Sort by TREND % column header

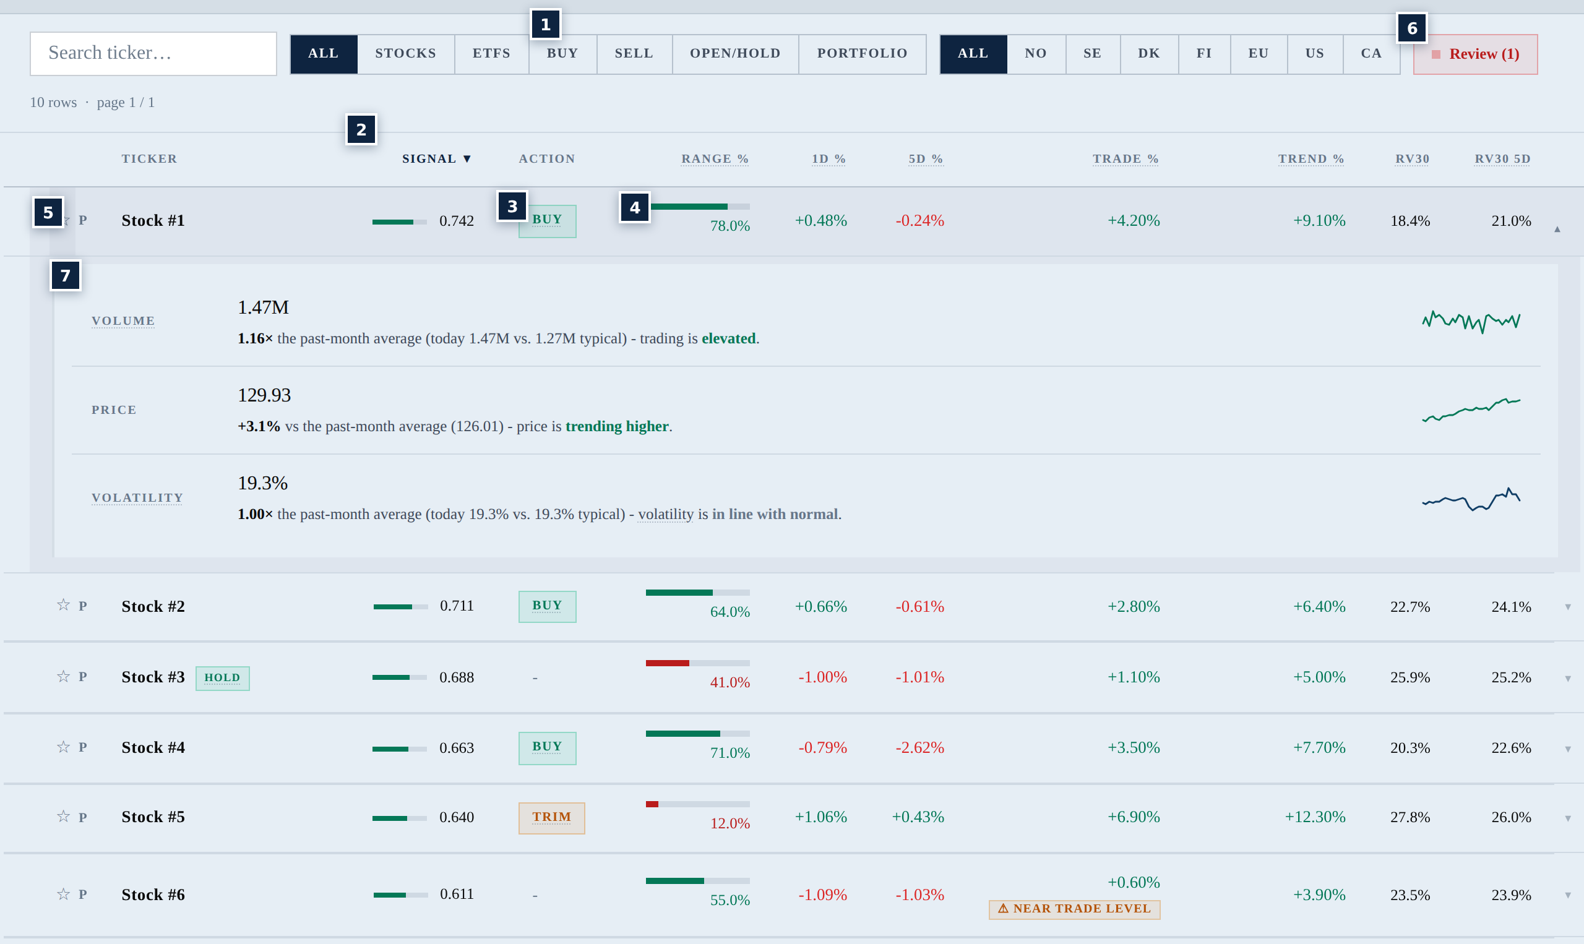pyautogui.click(x=1311, y=159)
